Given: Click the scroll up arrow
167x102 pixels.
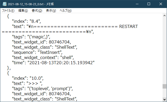Looking at the screenshot, I should click(x=165, y=16).
